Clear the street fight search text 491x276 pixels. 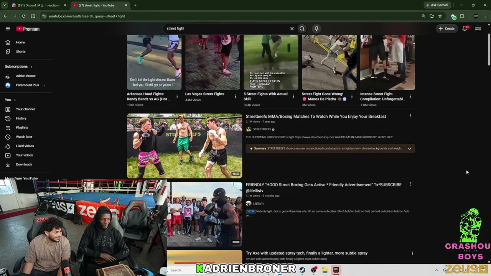[292, 28]
